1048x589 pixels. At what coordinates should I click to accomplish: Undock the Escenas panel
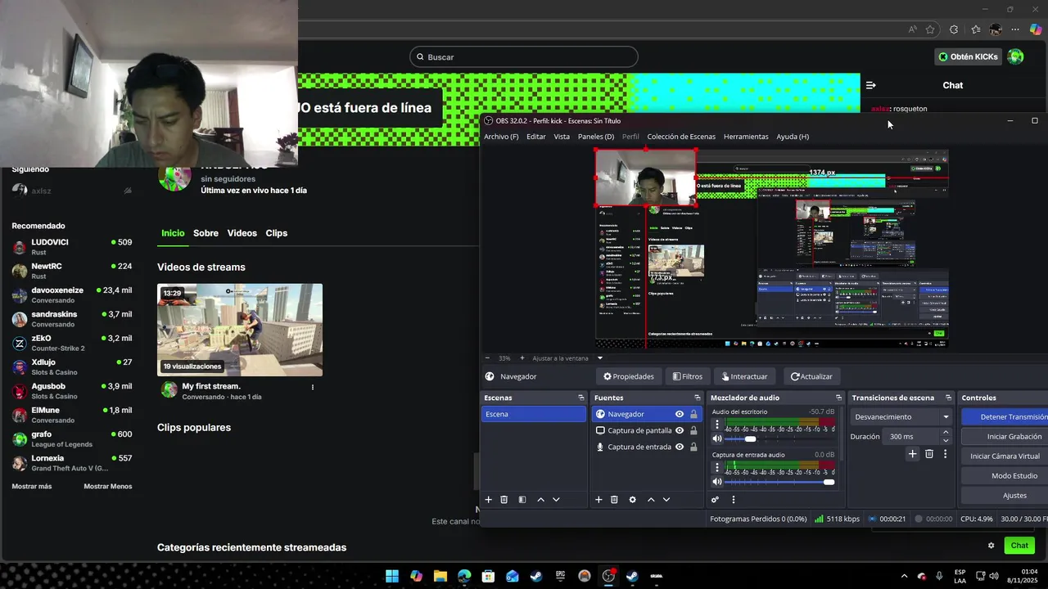click(x=581, y=398)
